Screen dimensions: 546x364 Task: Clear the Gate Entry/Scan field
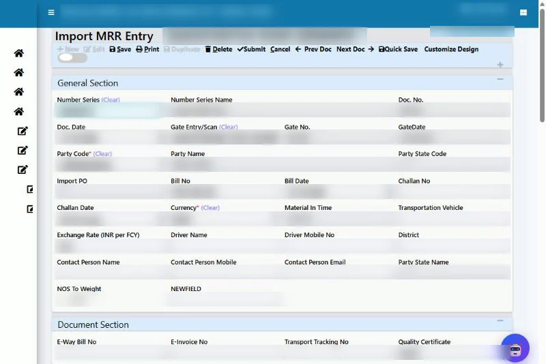(228, 127)
